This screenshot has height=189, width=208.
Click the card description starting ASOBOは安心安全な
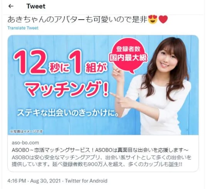[101, 161]
